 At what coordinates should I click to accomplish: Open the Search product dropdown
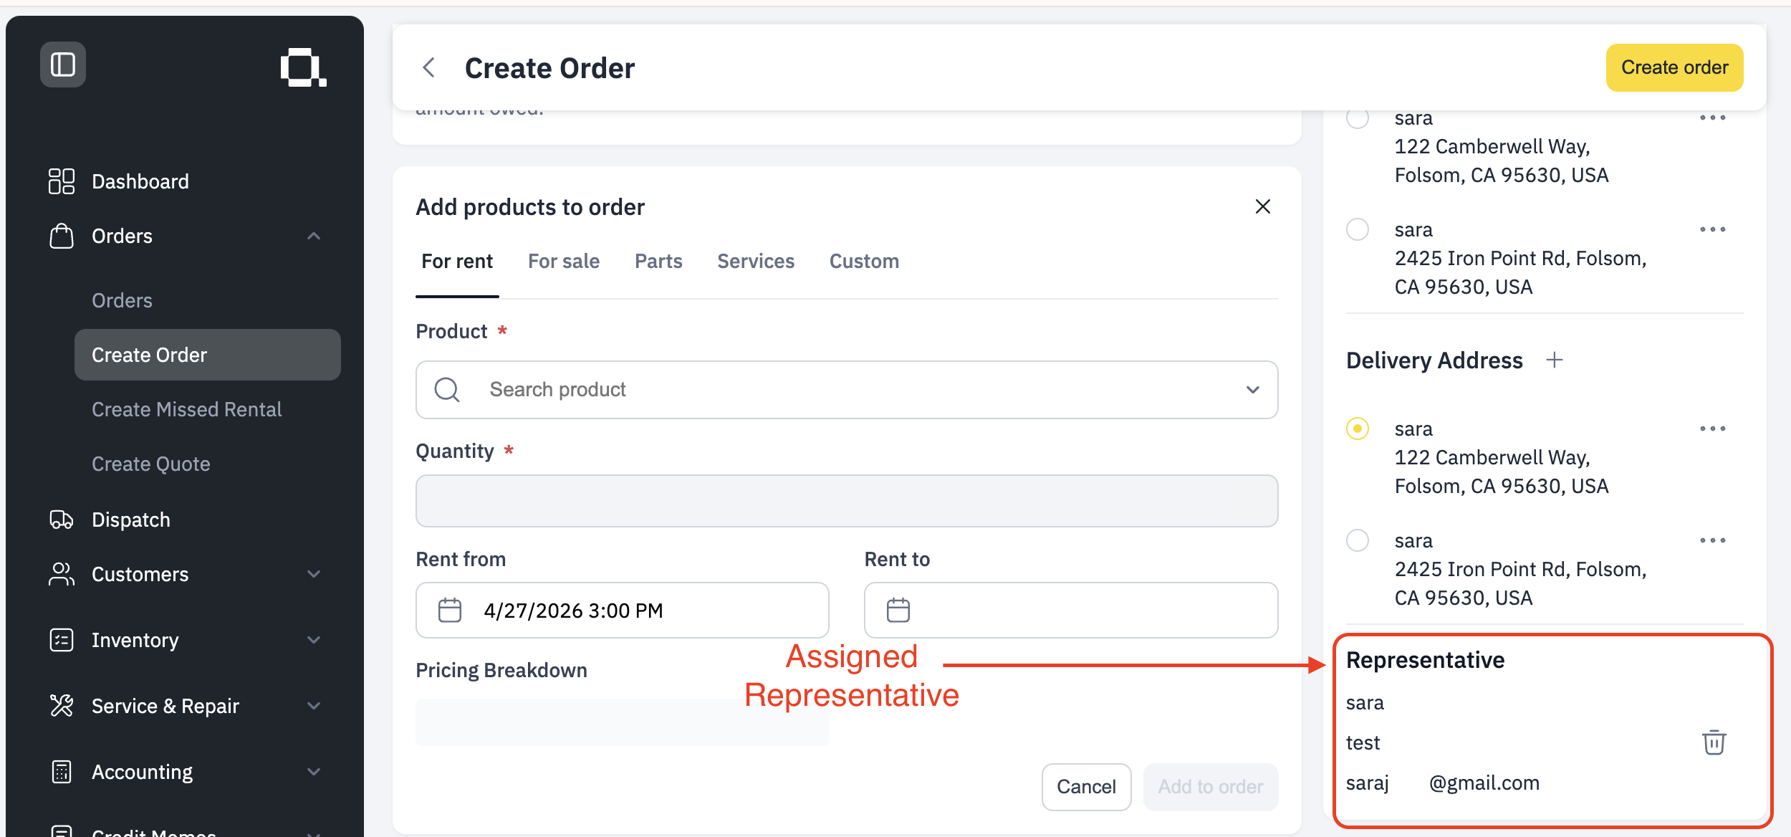click(847, 390)
